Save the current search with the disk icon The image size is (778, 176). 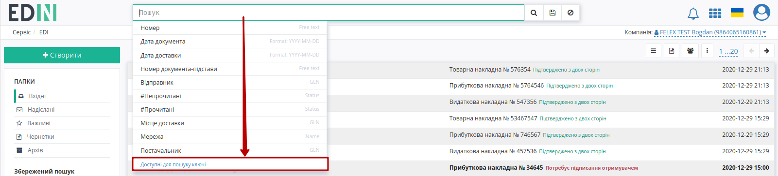[x=552, y=13]
